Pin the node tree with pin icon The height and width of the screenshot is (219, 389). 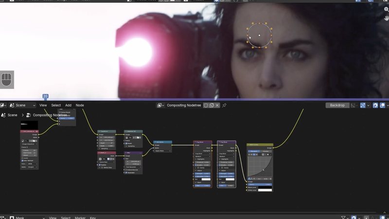(x=224, y=105)
